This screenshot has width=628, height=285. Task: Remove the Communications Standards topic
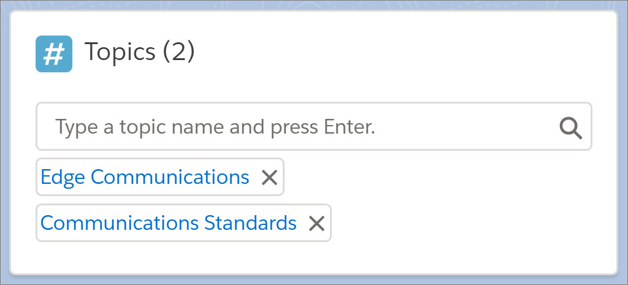[x=316, y=224]
